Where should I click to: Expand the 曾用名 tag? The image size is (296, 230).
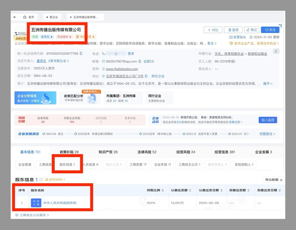(47, 37)
